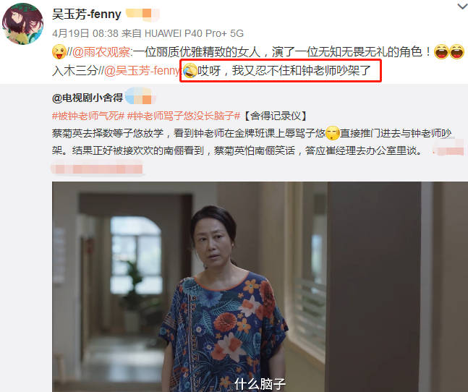
Task: Click the badge icon beside @电视剧小舍得
Action: tap(140, 96)
